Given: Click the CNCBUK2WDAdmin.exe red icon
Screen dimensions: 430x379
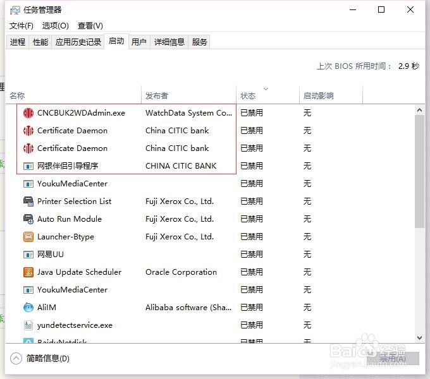Looking at the screenshot, I should point(28,113).
